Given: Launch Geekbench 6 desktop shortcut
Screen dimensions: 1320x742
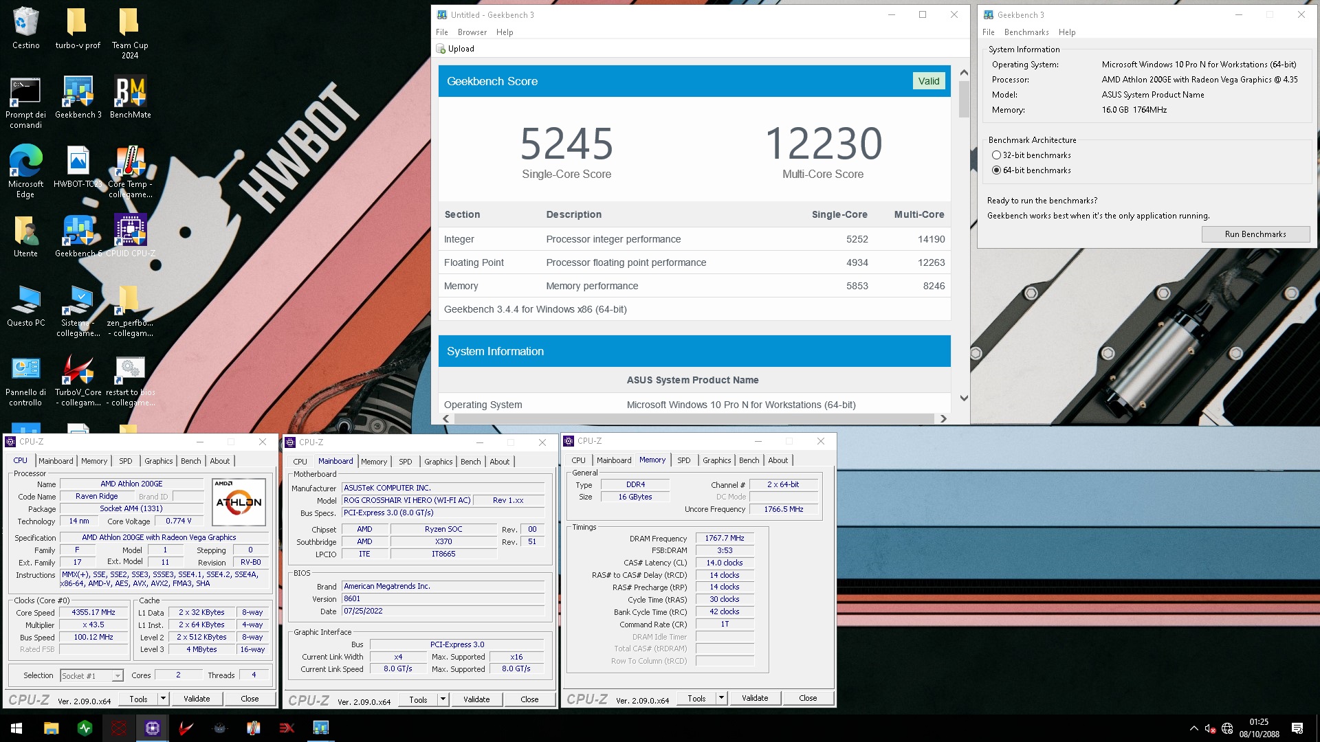Looking at the screenshot, I should (x=78, y=236).
